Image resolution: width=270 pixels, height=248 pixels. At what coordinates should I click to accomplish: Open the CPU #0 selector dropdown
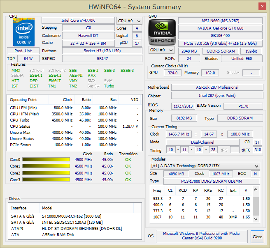(x=129, y=21)
